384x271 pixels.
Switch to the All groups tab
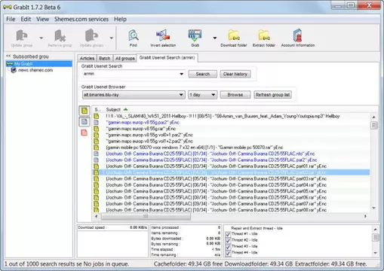point(124,59)
